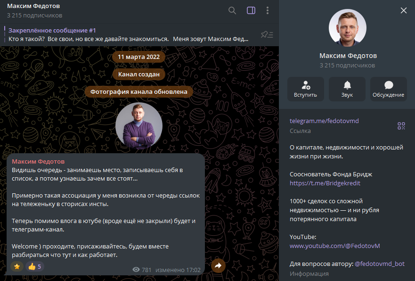The height and width of the screenshot is (281, 415).
Task: Forward the message using the arrow icon
Action: [x=218, y=265]
